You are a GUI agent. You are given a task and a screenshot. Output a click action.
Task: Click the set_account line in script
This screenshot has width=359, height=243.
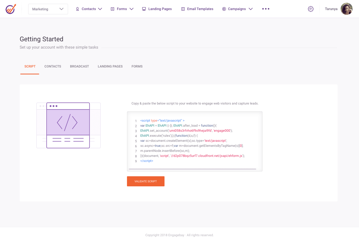[186, 131]
